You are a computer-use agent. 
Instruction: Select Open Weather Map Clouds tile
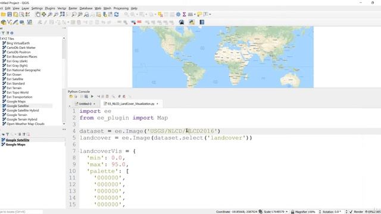[x=26, y=124]
